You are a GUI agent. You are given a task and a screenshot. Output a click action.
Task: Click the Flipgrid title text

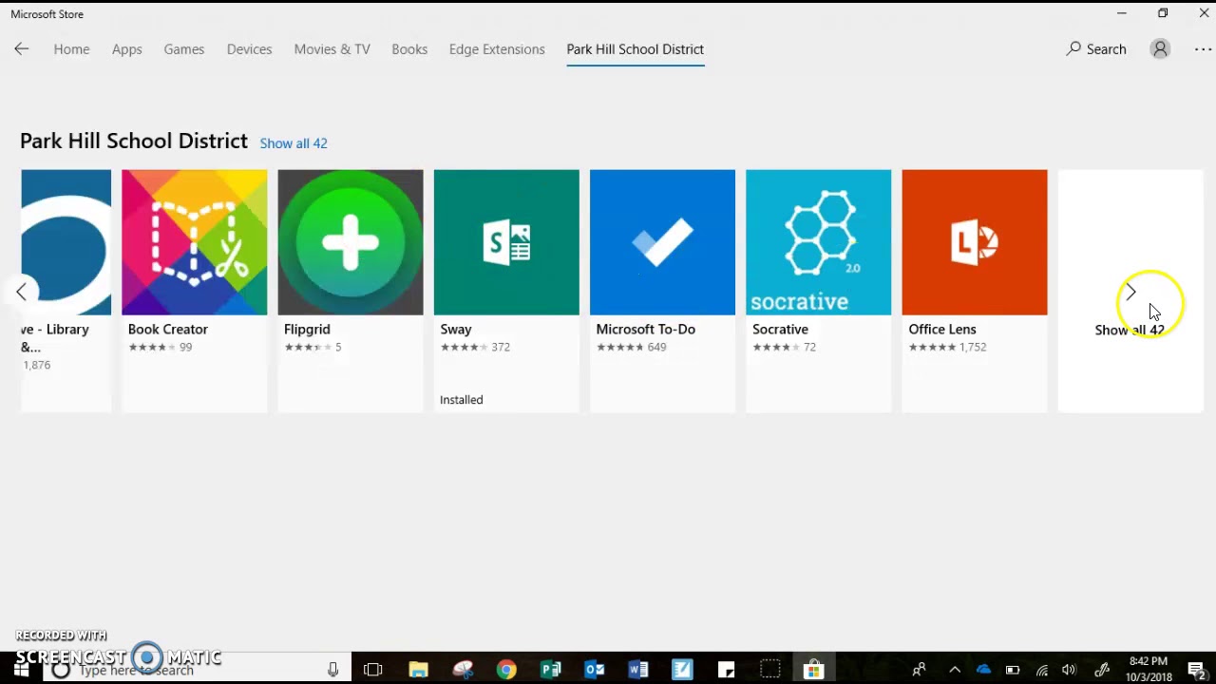[x=307, y=330]
